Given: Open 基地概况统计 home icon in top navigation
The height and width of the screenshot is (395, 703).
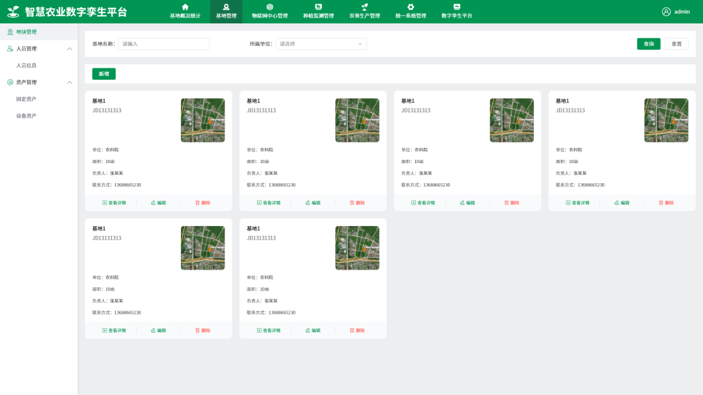Looking at the screenshot, I should [x=185, y=7].
